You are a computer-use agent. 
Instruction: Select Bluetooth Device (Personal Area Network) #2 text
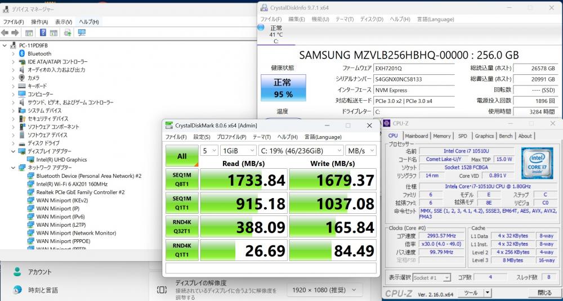tap(89, 176)
